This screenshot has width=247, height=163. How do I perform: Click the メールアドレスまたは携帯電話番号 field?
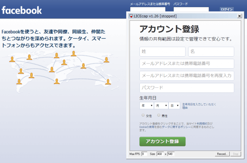coord(187,63)
